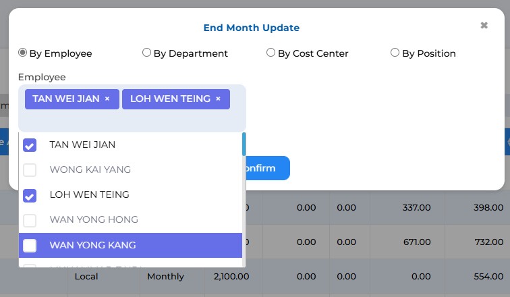Close the End Month Update dialog

point(484,26)
